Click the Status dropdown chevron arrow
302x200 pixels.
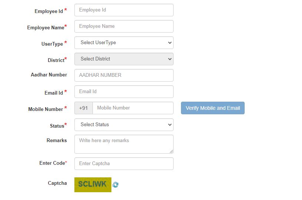tap(170, 125)
